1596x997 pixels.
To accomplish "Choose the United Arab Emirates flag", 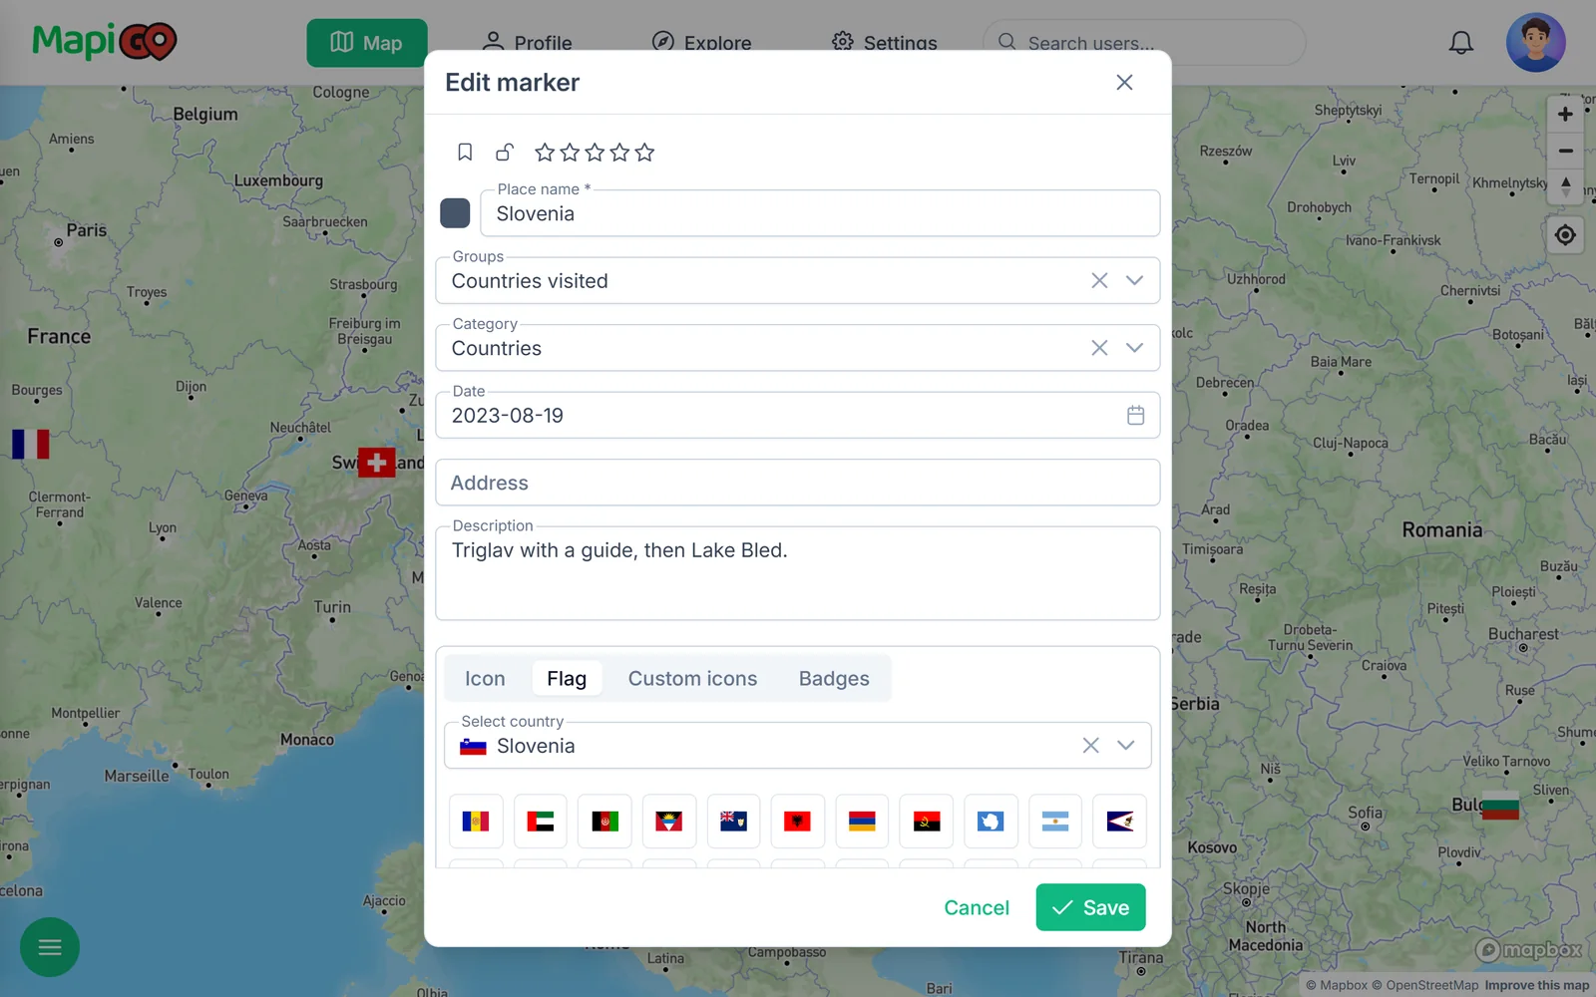I will click(541, 822).
